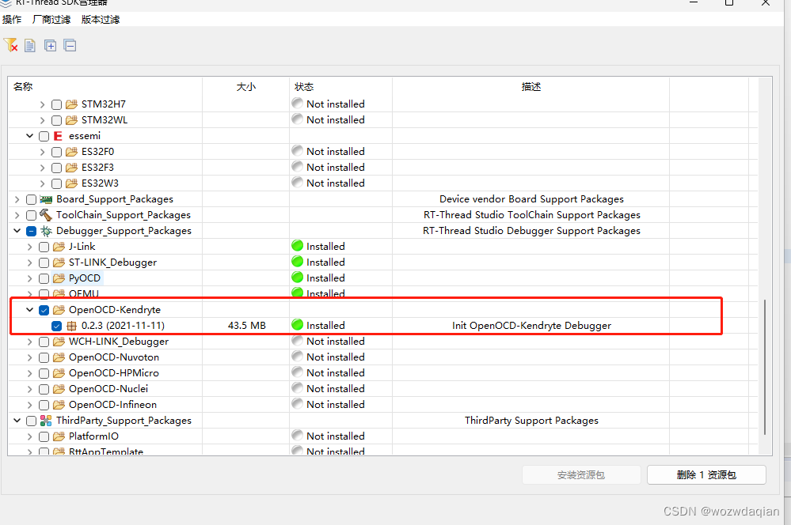
Task: Uncheck the OpenOCD-Kendryte checkbox
Action: coord(44,310)
